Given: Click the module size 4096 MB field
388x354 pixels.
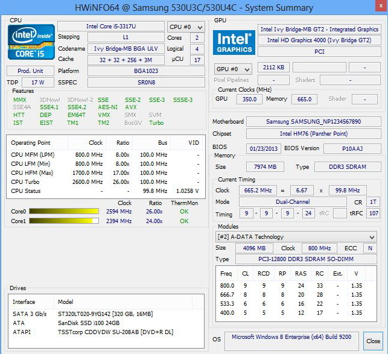Looking at the screenshot, I should click(x=254, y=248).
